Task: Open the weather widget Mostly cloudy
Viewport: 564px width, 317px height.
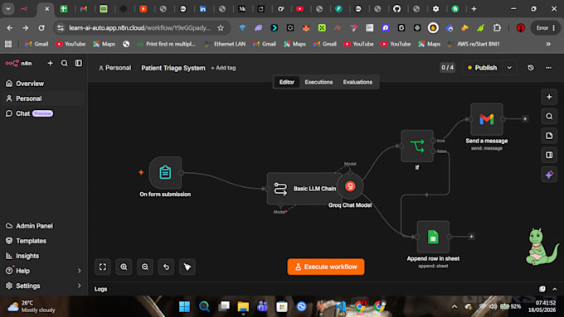Action: click(32, 306)
